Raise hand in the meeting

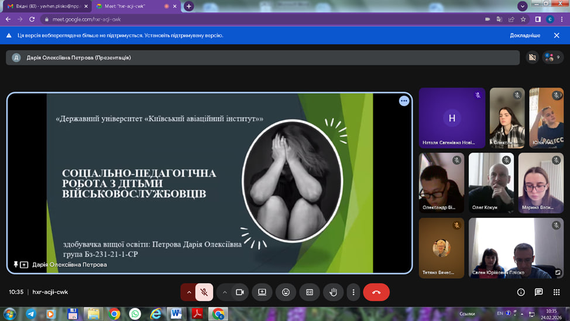coord(333,292)
